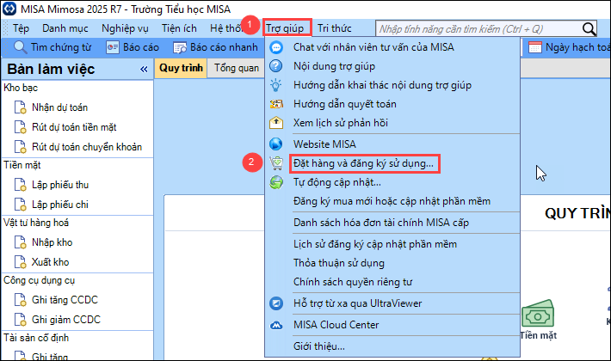Click document icon beside Rút dự toán tiền mặt
Image resolution: width=611 pixels, height=361 pixels.
[21, 127]
